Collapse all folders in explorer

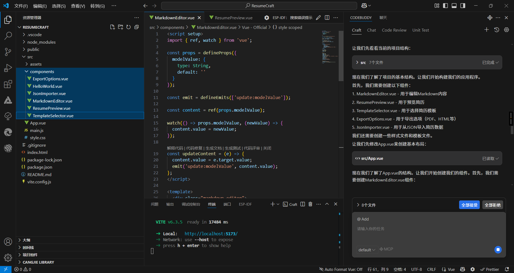pyautogui.click(x=137, y=27)
